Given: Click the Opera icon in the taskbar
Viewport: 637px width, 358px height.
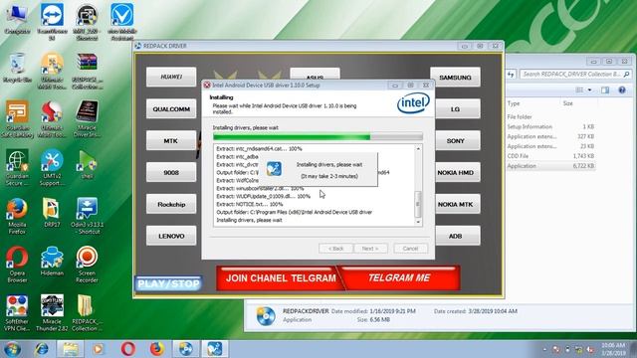Looking at the screenshot, I should coord(128,349).
